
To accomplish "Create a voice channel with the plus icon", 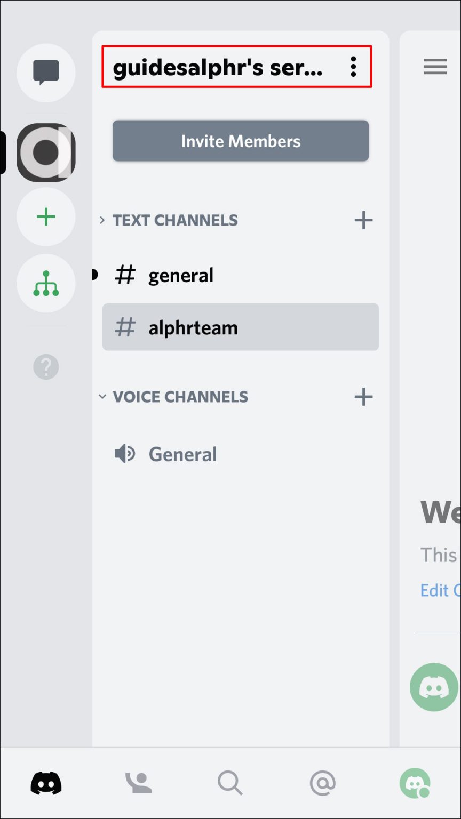I will coord(364,397).
